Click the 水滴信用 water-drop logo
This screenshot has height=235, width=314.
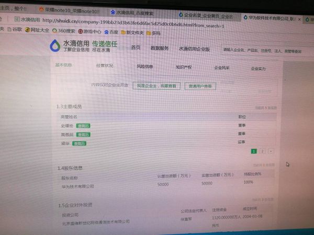55,45
